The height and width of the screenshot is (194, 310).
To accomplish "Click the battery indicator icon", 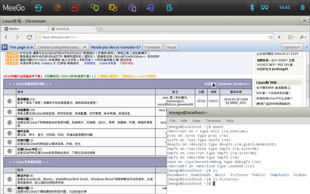I will click(x=303, y=7).
